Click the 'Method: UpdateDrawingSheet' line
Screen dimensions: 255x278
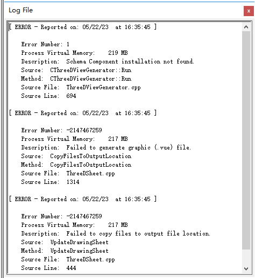point(65,251)
